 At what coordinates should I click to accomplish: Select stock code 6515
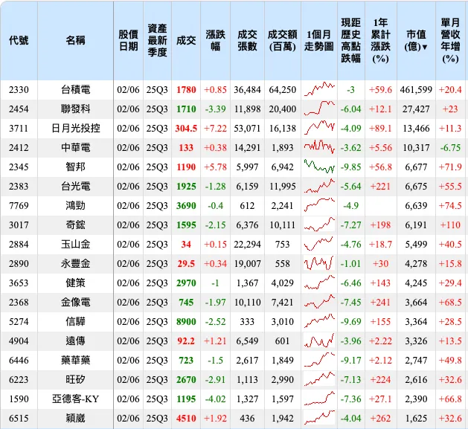coord(19,419)
